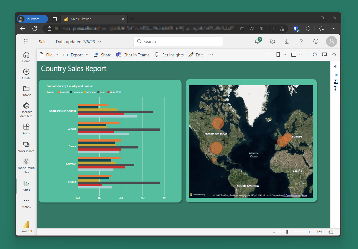Open the Help question mark menu

[301, 41]
